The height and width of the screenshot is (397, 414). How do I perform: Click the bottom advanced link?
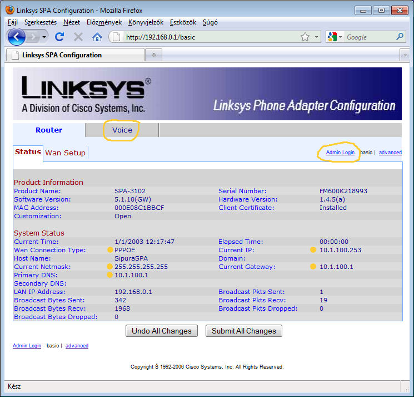point(77,346)
